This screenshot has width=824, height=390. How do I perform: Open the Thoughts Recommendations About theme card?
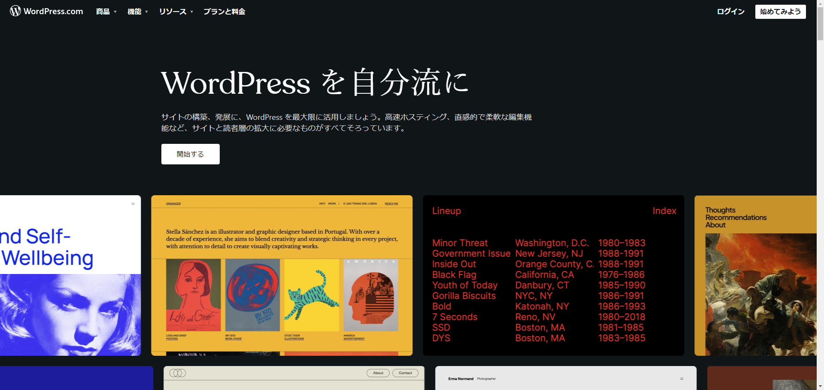point(755,275)
